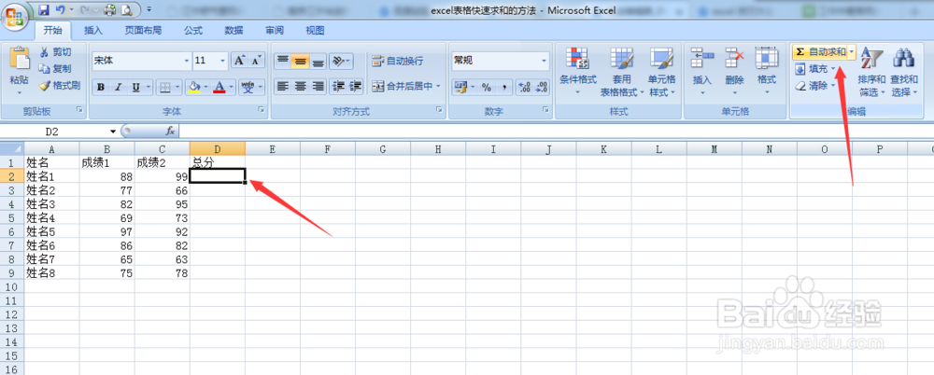Apply cell borders with the border icon

pyautogui.click(x=166, y=87)
